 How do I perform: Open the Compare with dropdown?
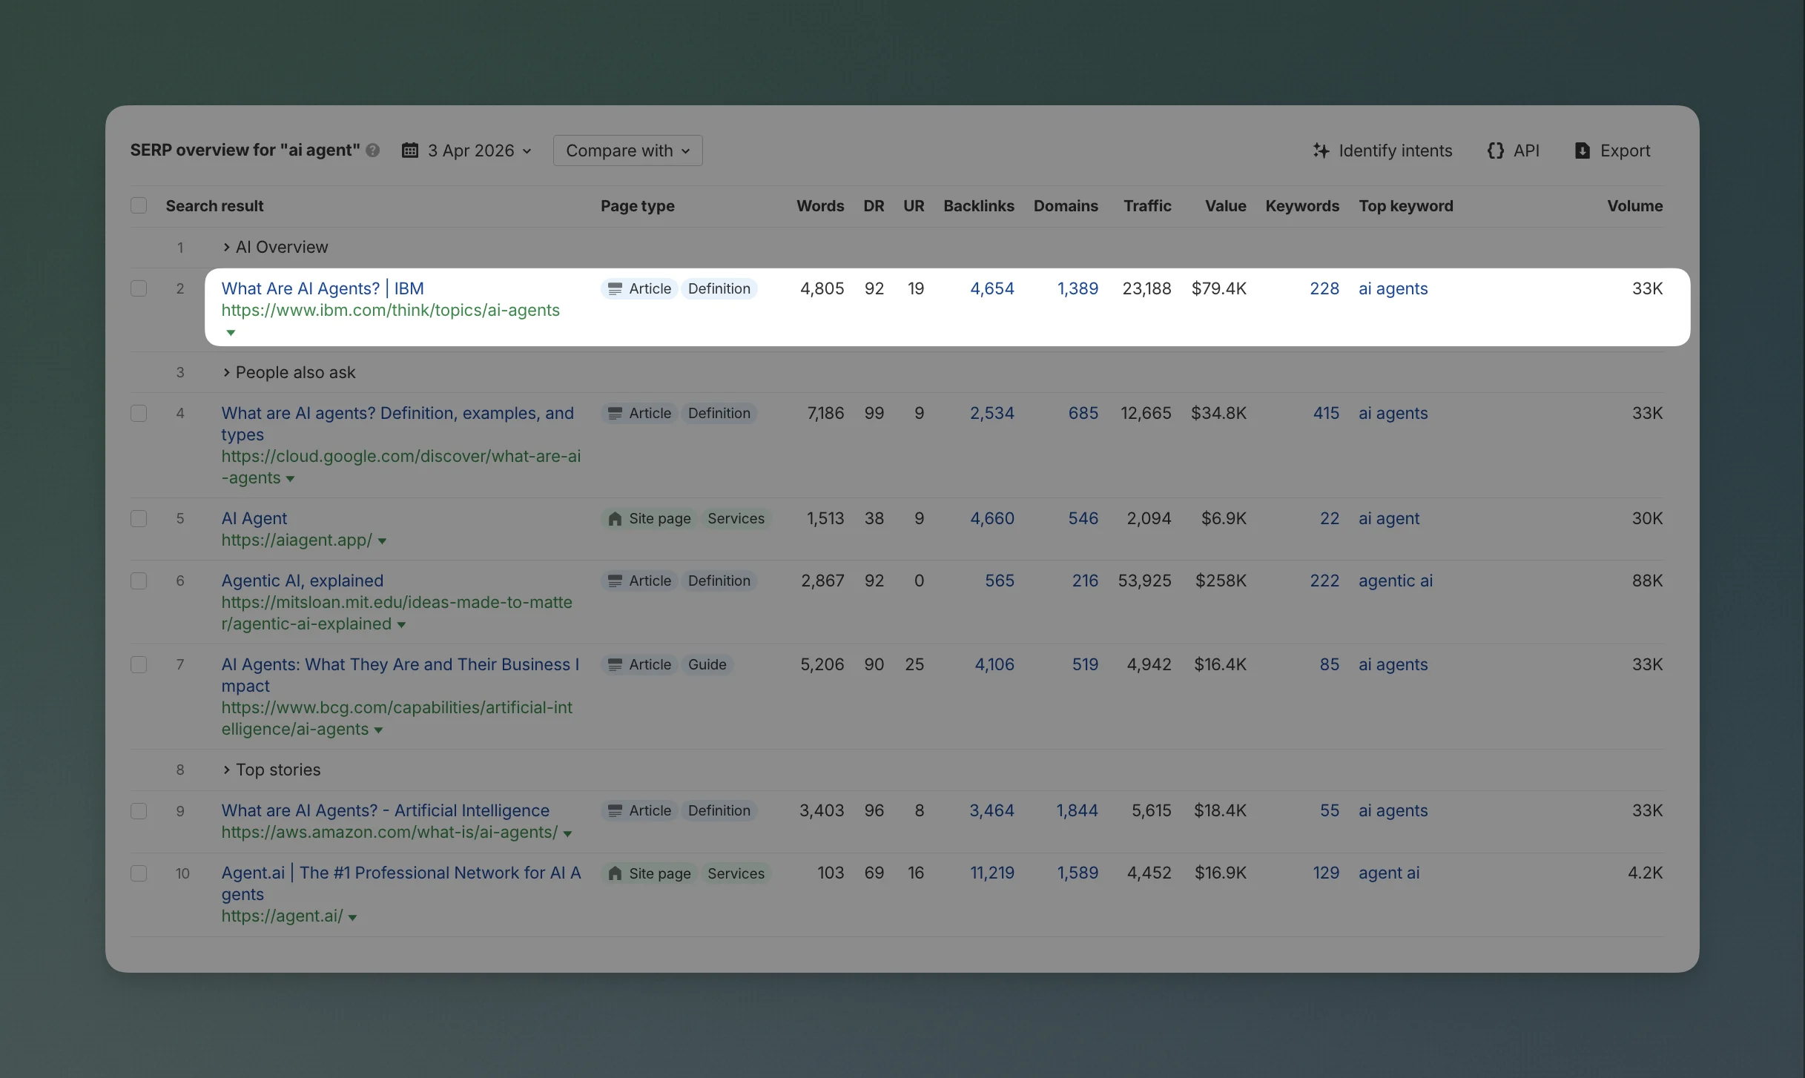click(627, 150)
